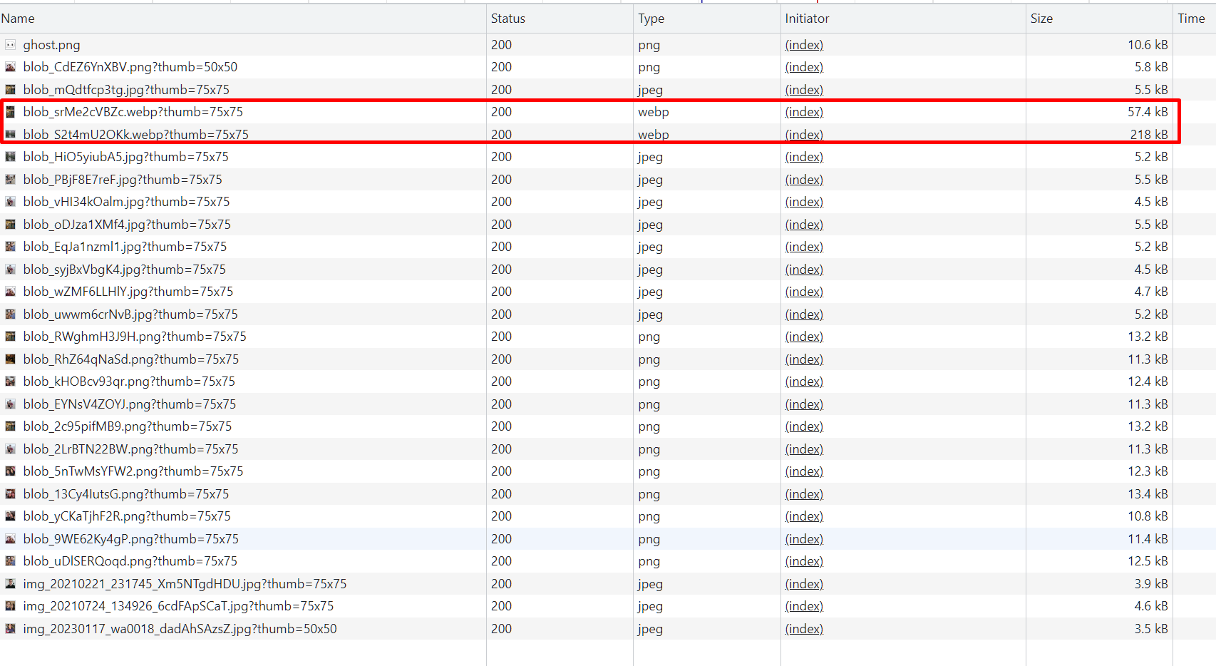
Task: Sort requests by the Type column
Action: tap(651, 19)
